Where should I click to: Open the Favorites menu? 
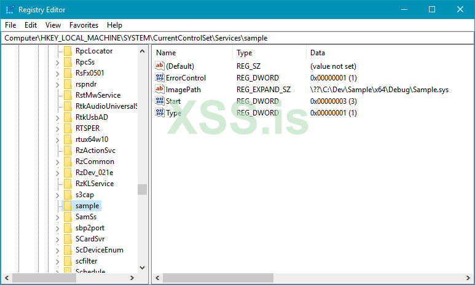[x=84, y=25]
